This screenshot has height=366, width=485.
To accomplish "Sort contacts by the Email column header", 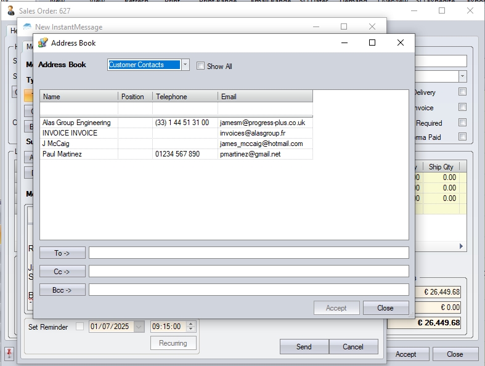I will pos(265,97).
